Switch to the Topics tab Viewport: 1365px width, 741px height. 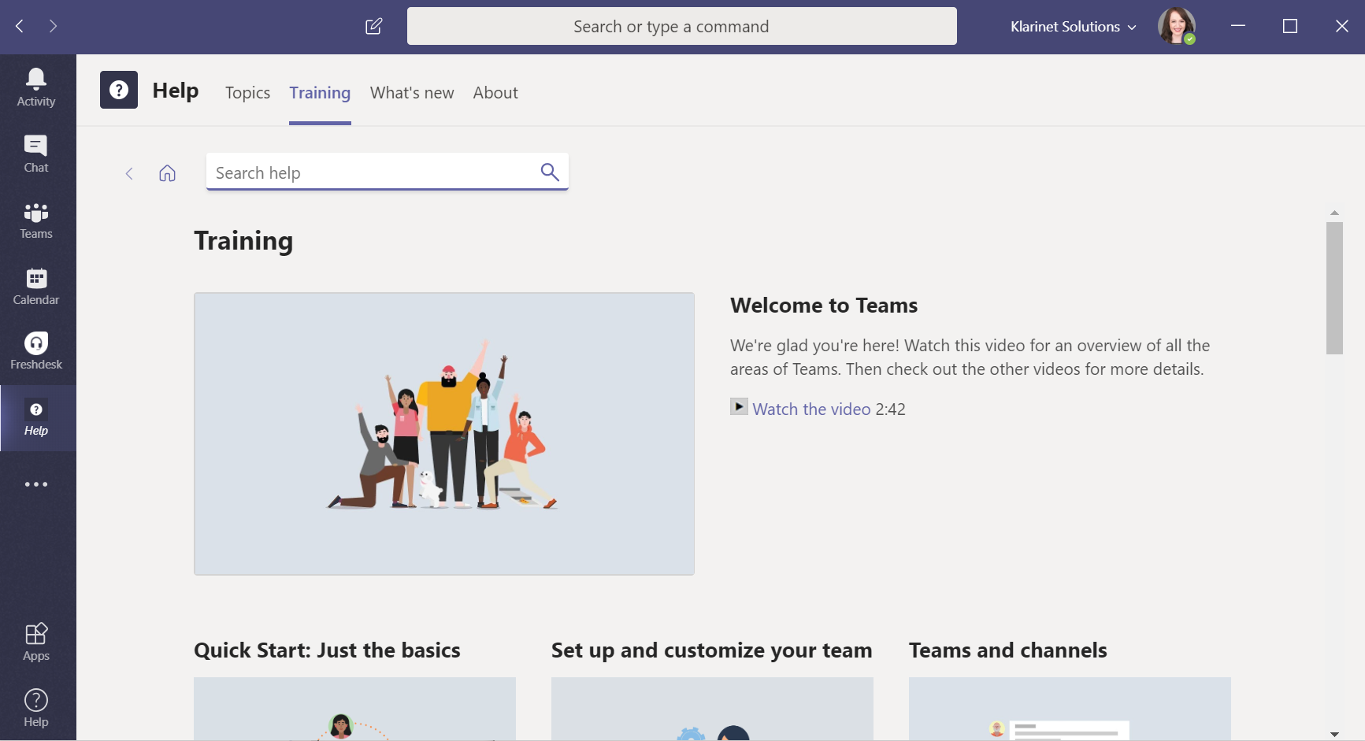coord(247,93)
